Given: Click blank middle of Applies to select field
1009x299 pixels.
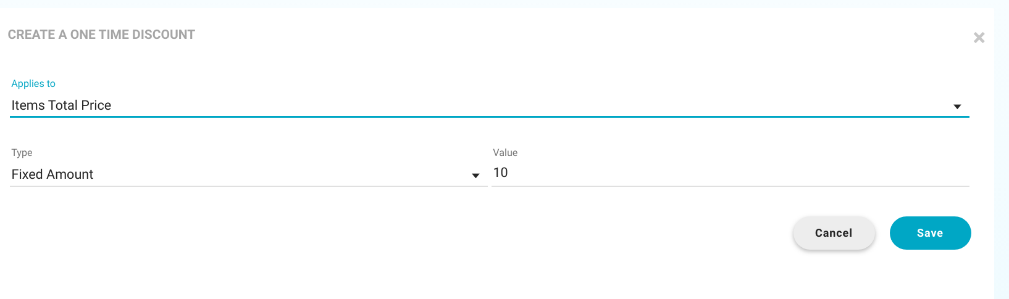Looking at the screenshot, I should click(x=525, y=105).
